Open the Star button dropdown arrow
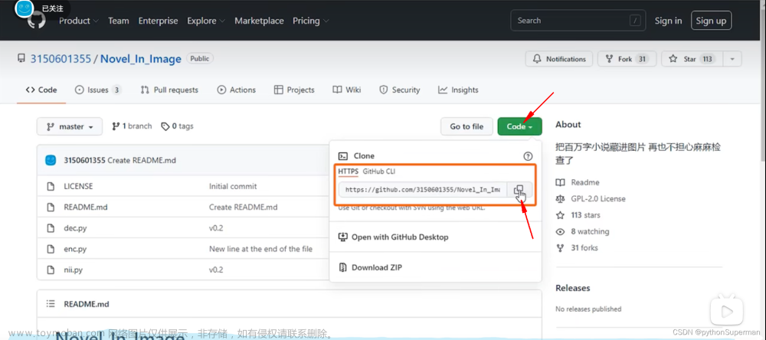 click(732, 59)
